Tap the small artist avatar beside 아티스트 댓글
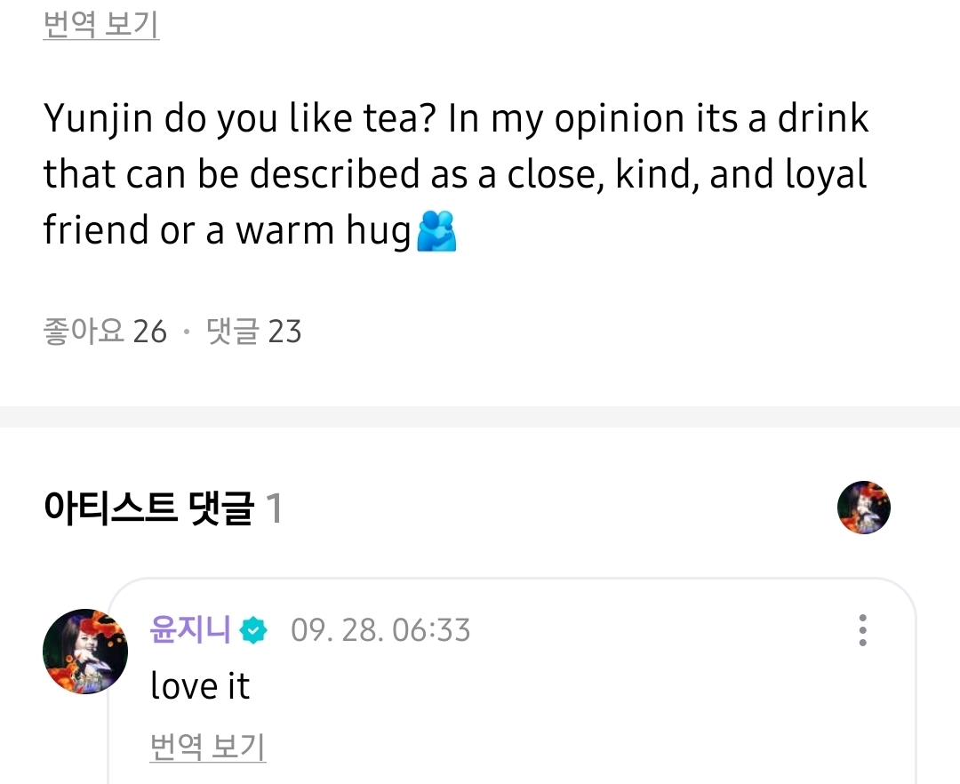 pyautogui.click(x=863, y=508)
